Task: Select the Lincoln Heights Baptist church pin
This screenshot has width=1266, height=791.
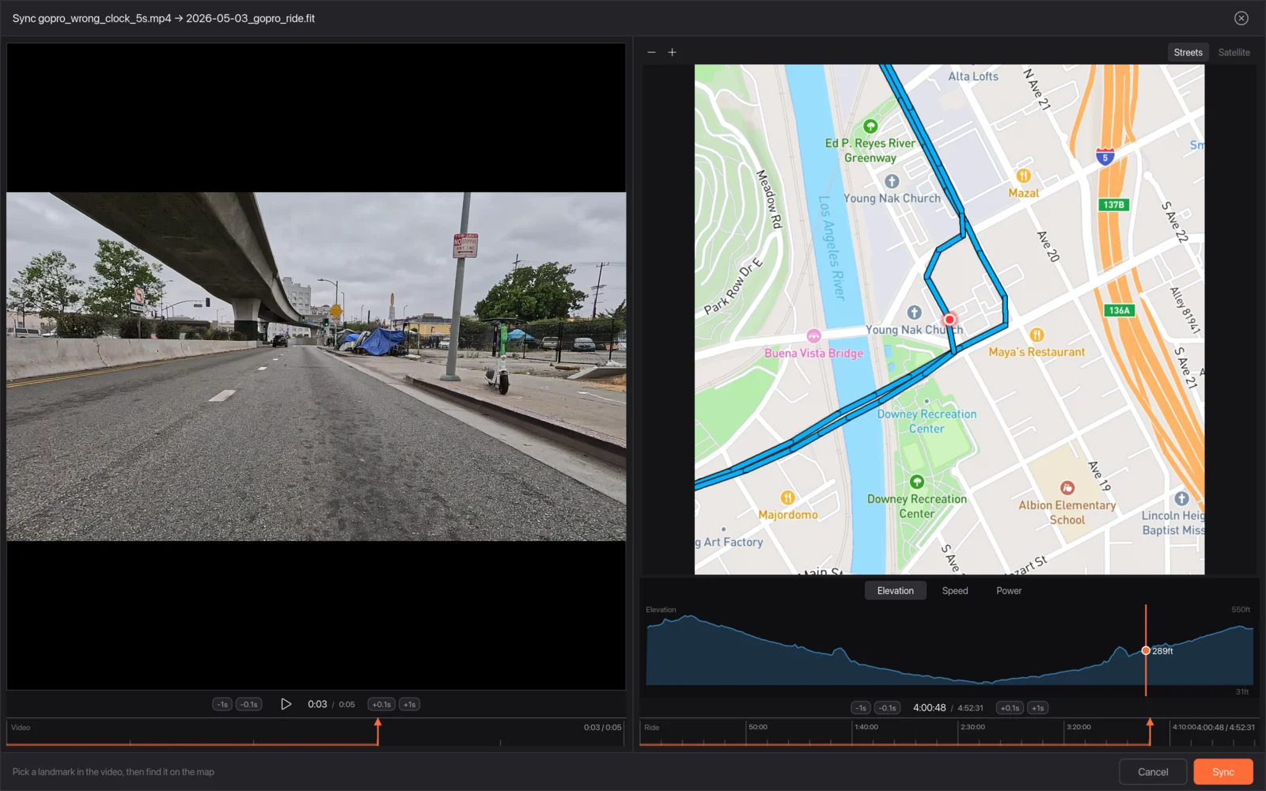Action: 1181,498
